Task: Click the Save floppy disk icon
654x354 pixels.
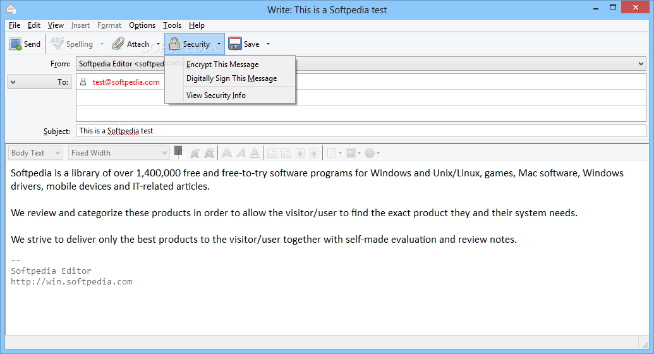Action: [x=235, y=44]
